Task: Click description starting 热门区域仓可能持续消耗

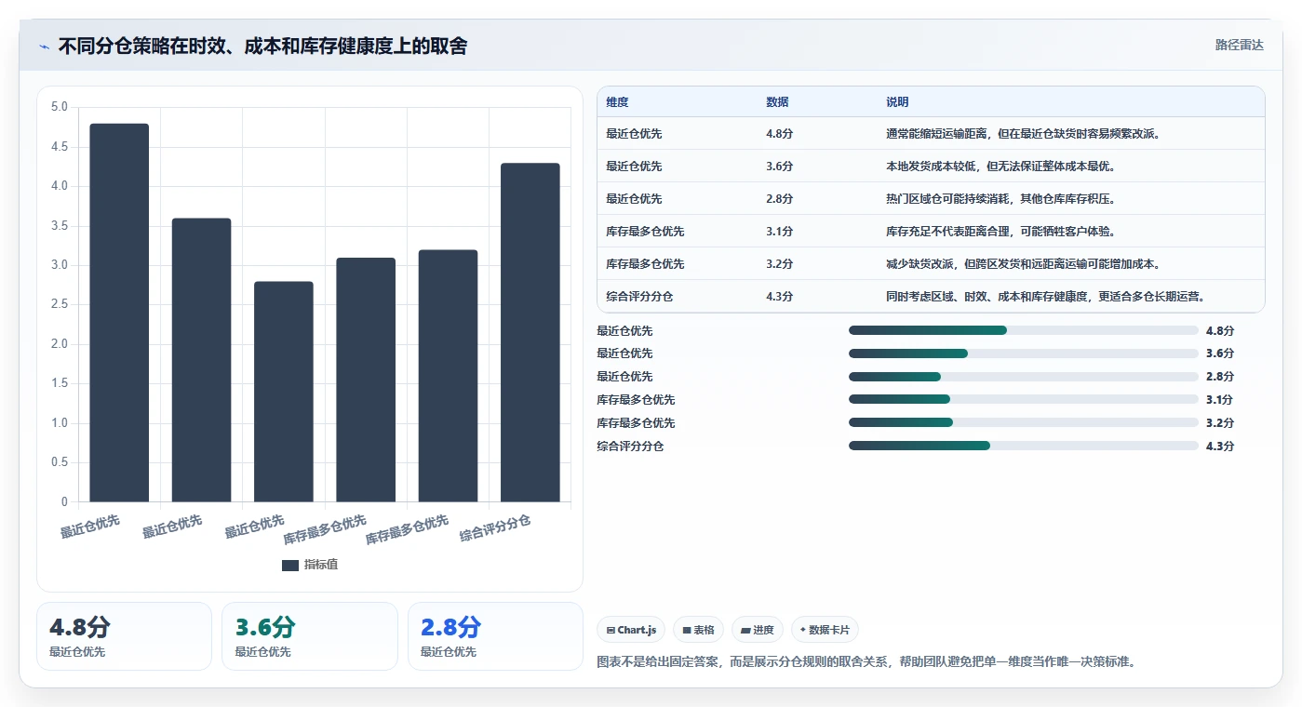Action: point(1000,199)
